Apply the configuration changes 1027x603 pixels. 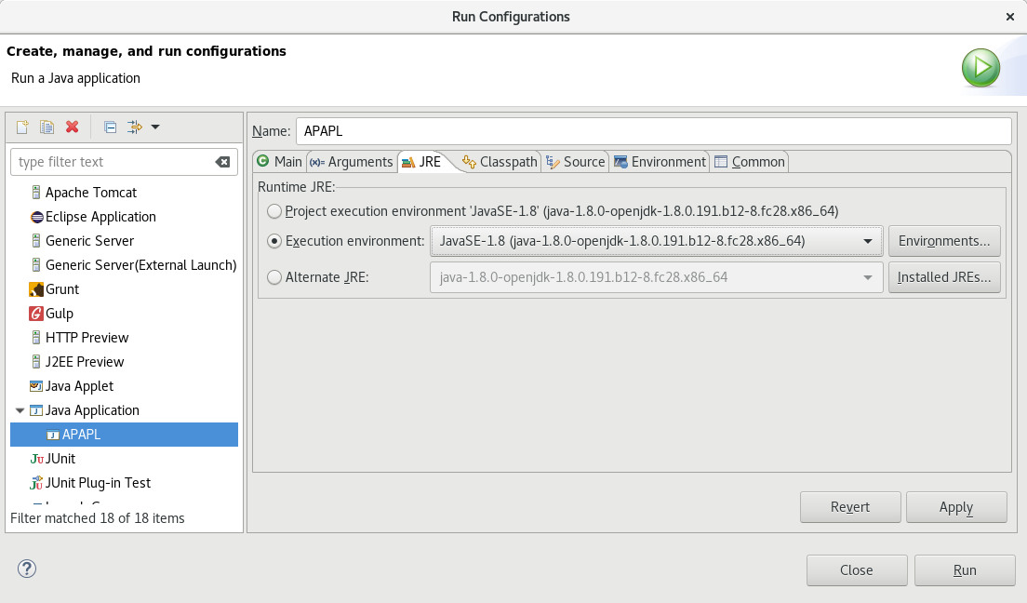point(956,506)
